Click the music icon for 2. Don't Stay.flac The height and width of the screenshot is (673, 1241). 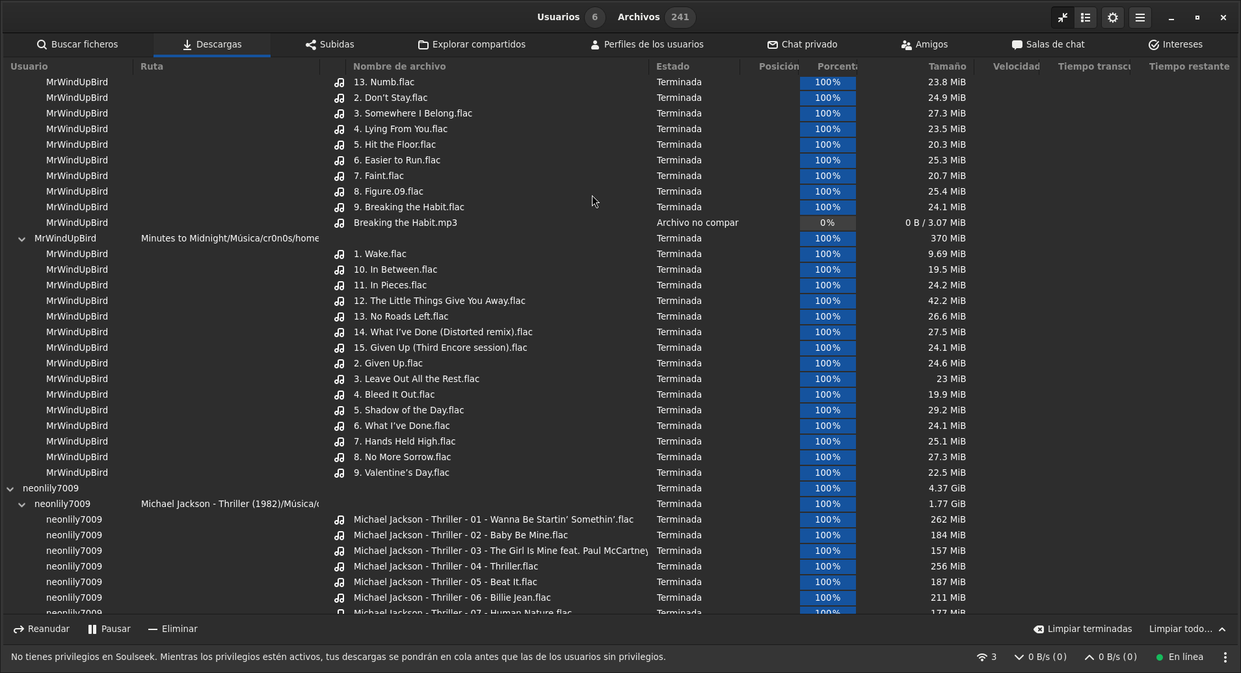(340, 98)
